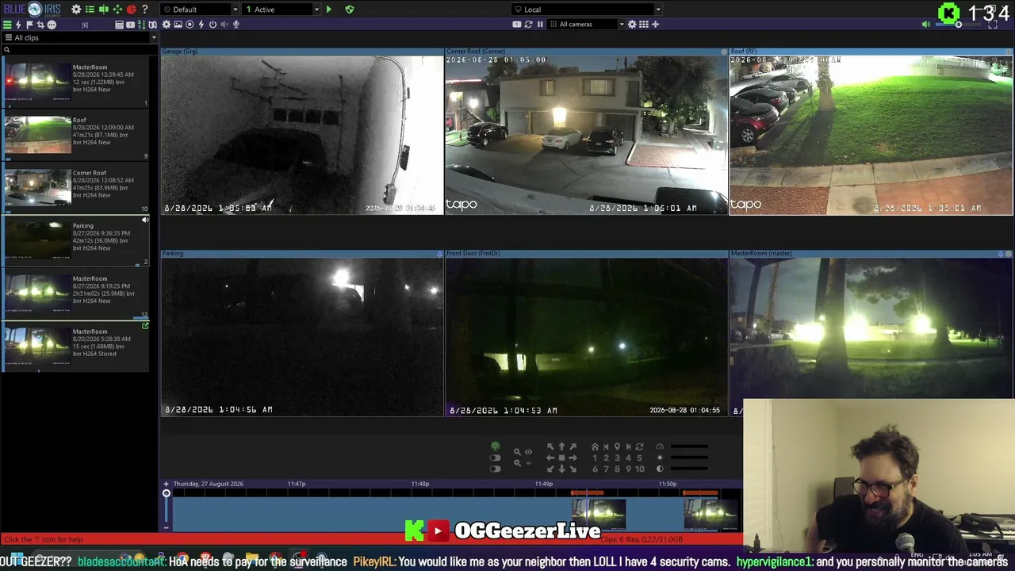Select the Corner Roof clip from 12:08:52 AM
The height and width of the screenshot is (571, 1015).
coord(75,187)
